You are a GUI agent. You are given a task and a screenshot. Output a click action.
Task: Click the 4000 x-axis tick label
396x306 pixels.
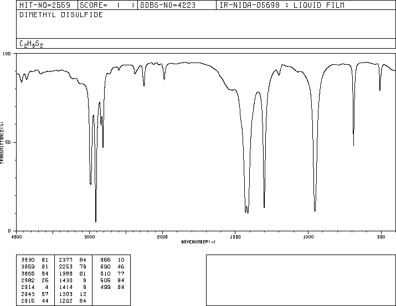(17, 237)
